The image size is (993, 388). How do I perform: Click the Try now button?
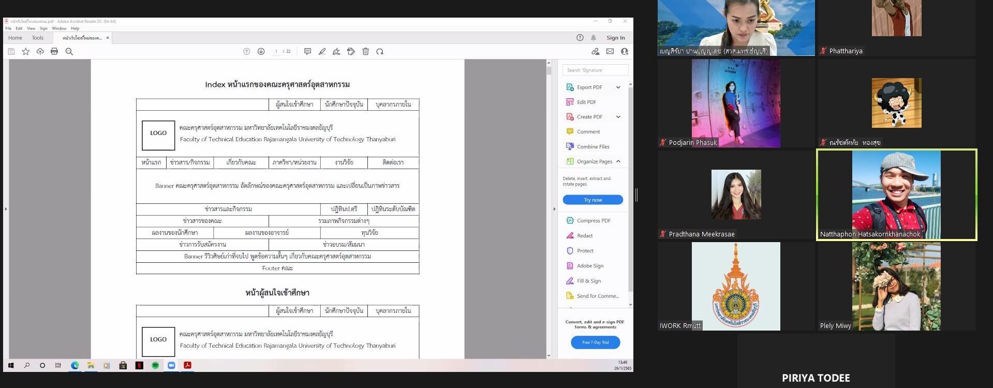[x=593, y=200]
